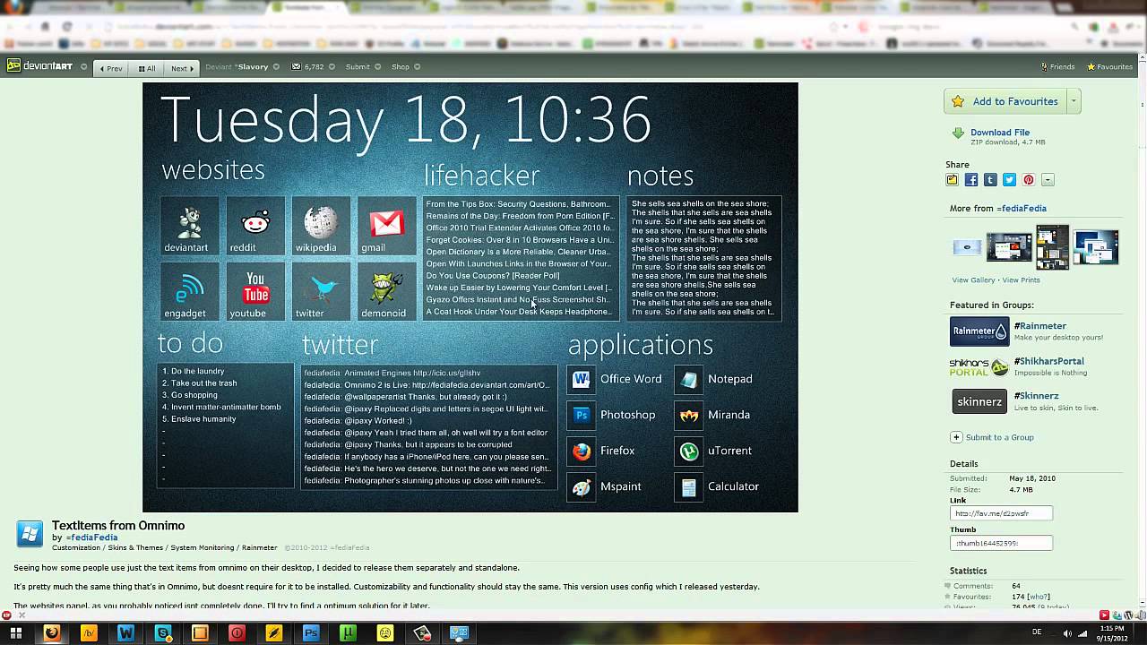The width and height of the screenshot is (1147, 645).
Task: Click the deviantART logo
Action: point(40,66)
